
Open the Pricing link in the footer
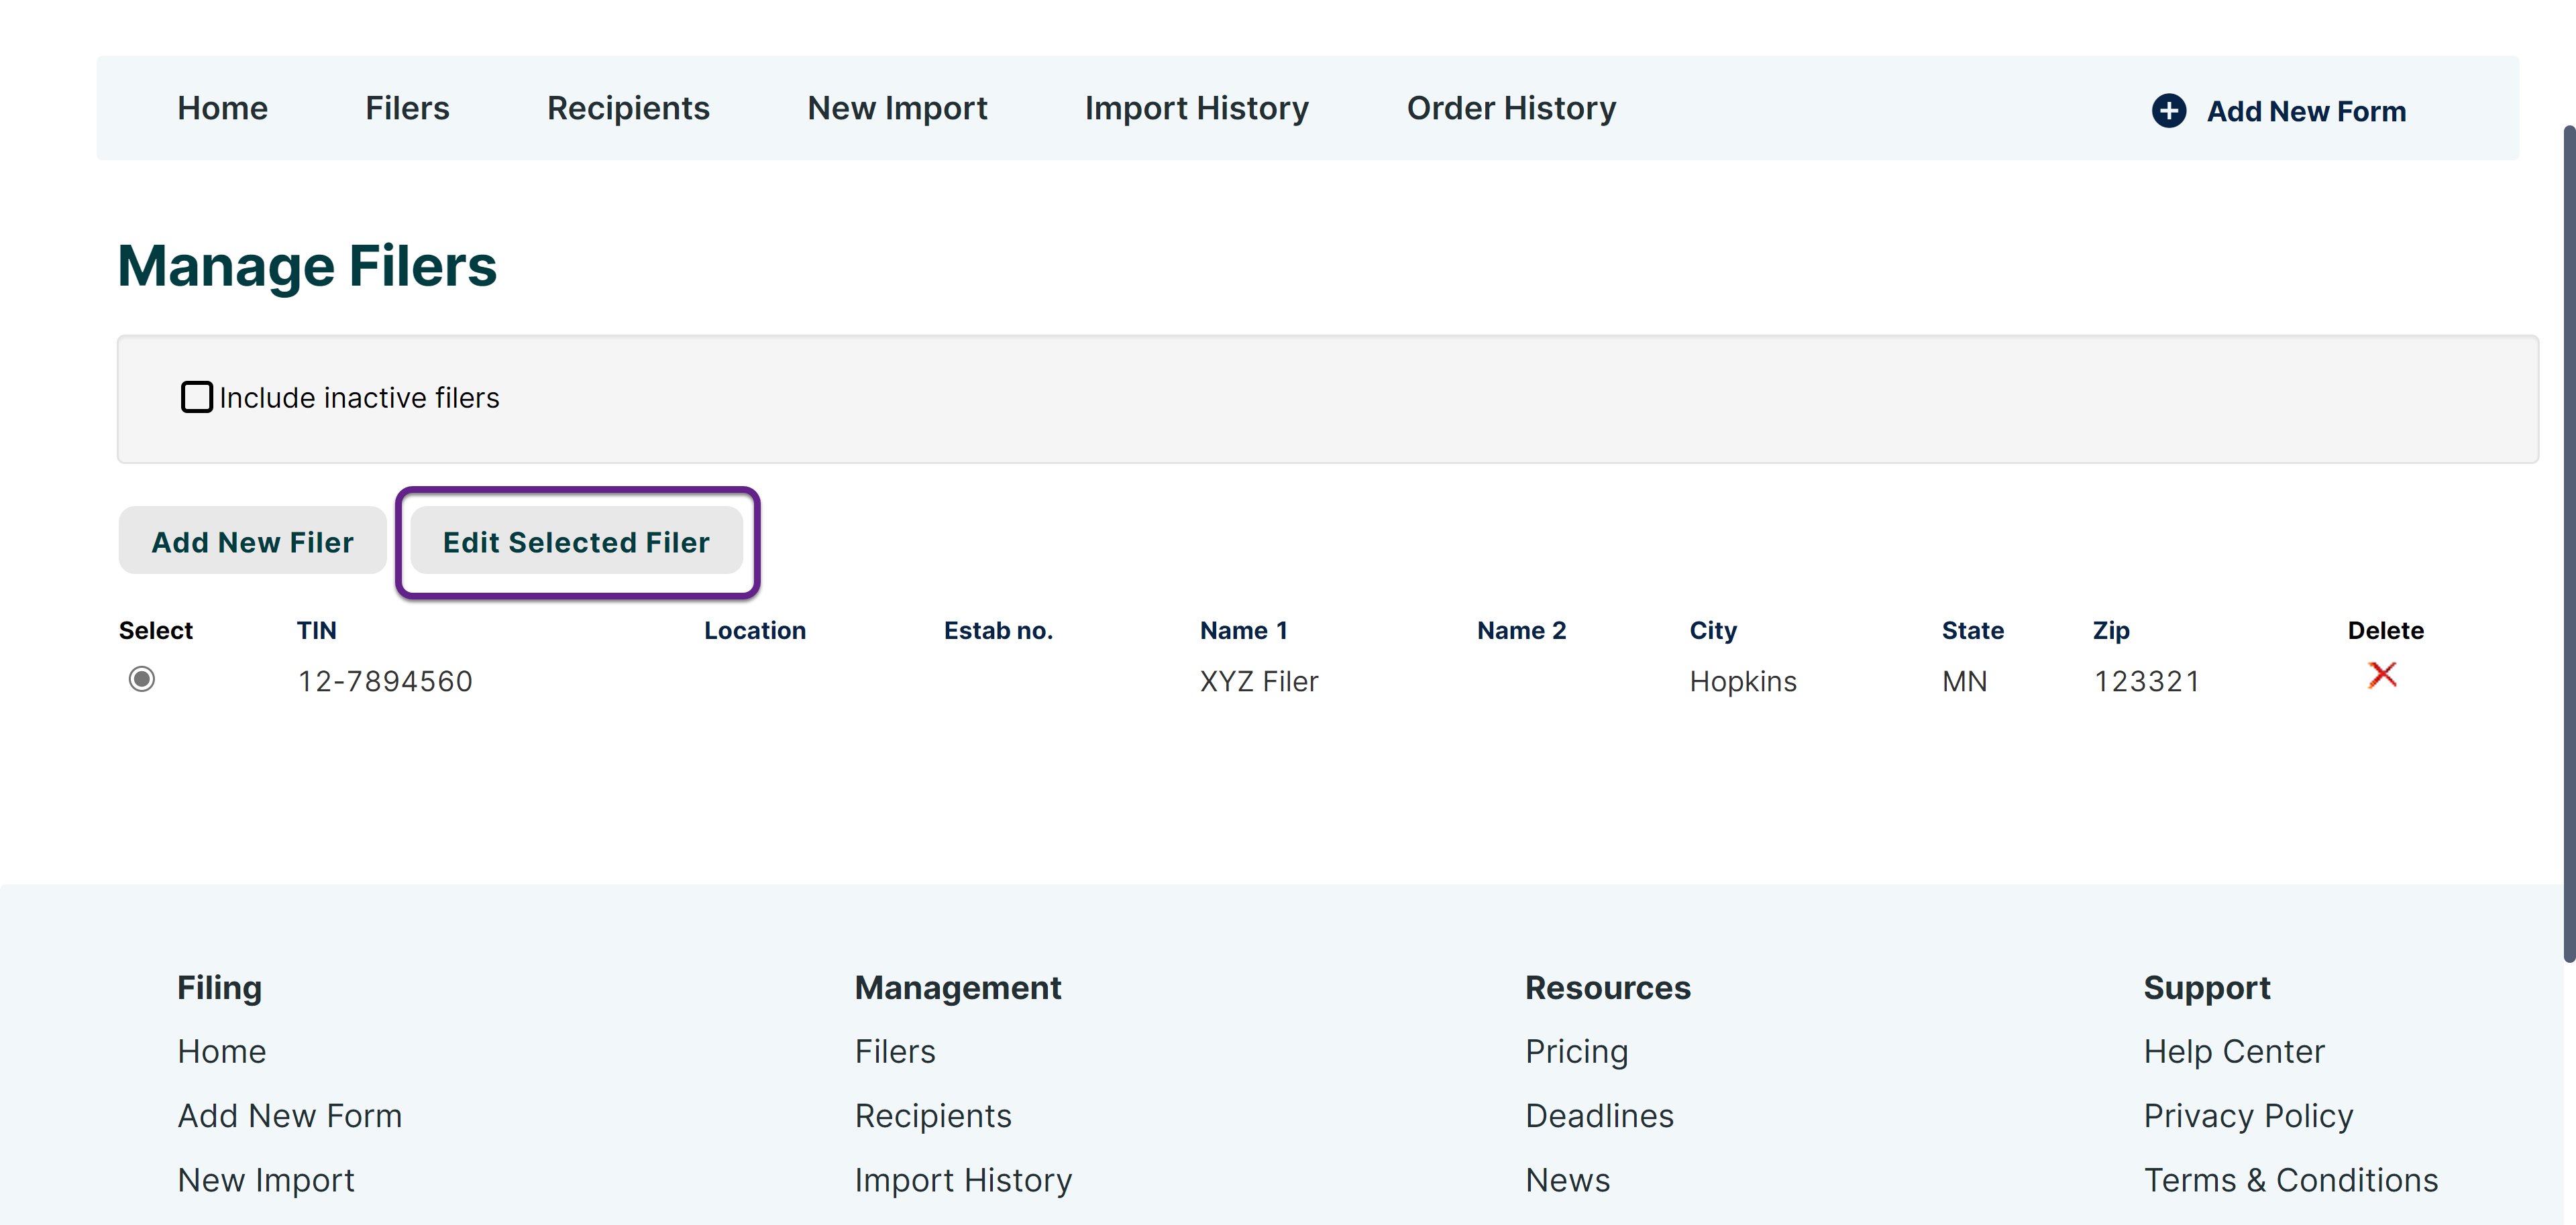(x=1576, y=1051)
